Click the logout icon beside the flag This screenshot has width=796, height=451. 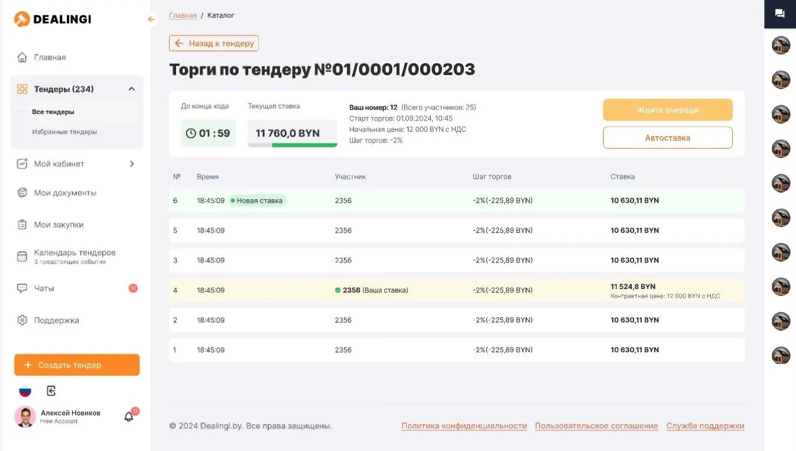pos(51,391)
